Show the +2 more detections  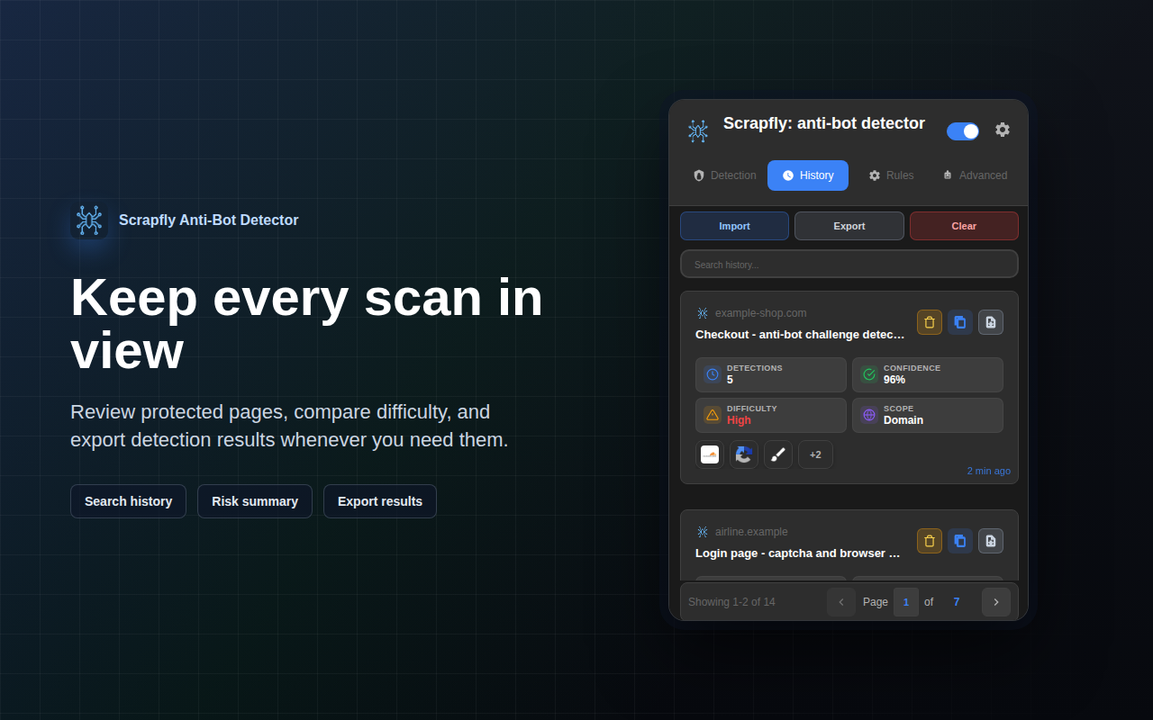click(815, 454)
